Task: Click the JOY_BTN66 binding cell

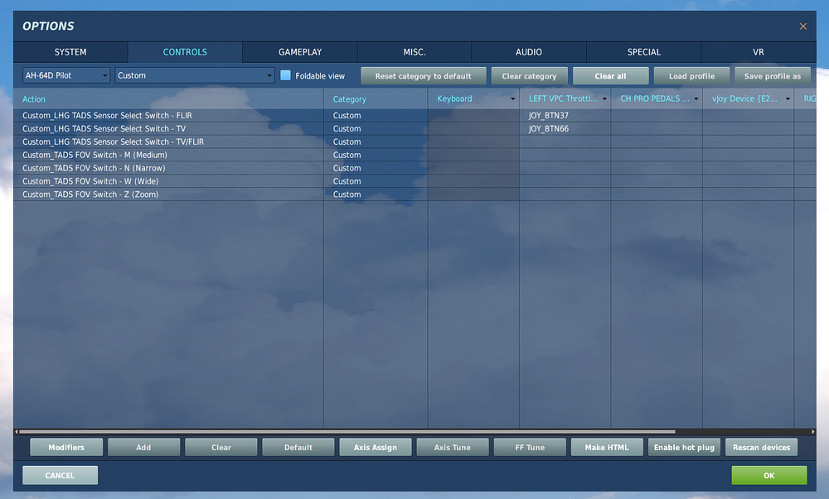Action: point(565,129)
